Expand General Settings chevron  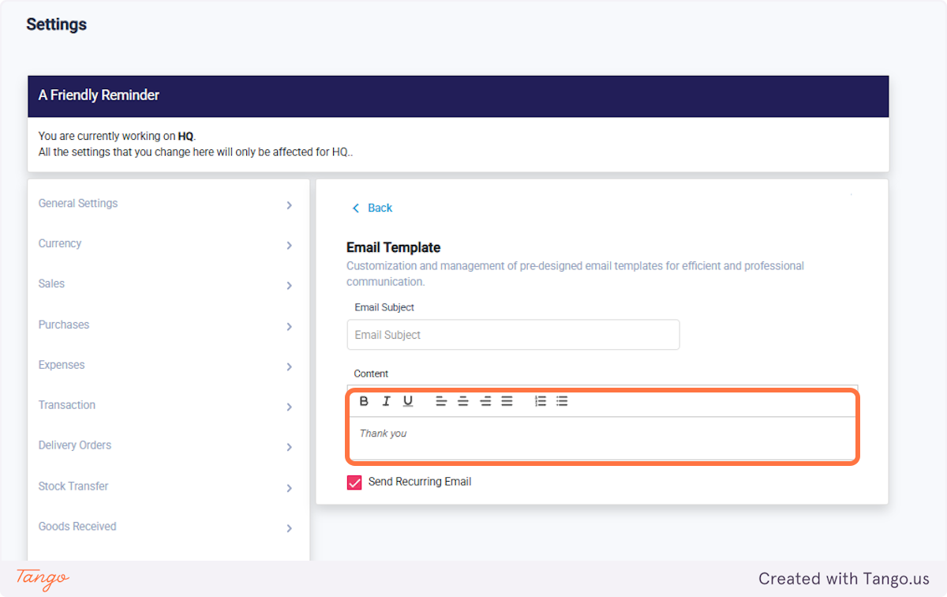tap(289, 205)
